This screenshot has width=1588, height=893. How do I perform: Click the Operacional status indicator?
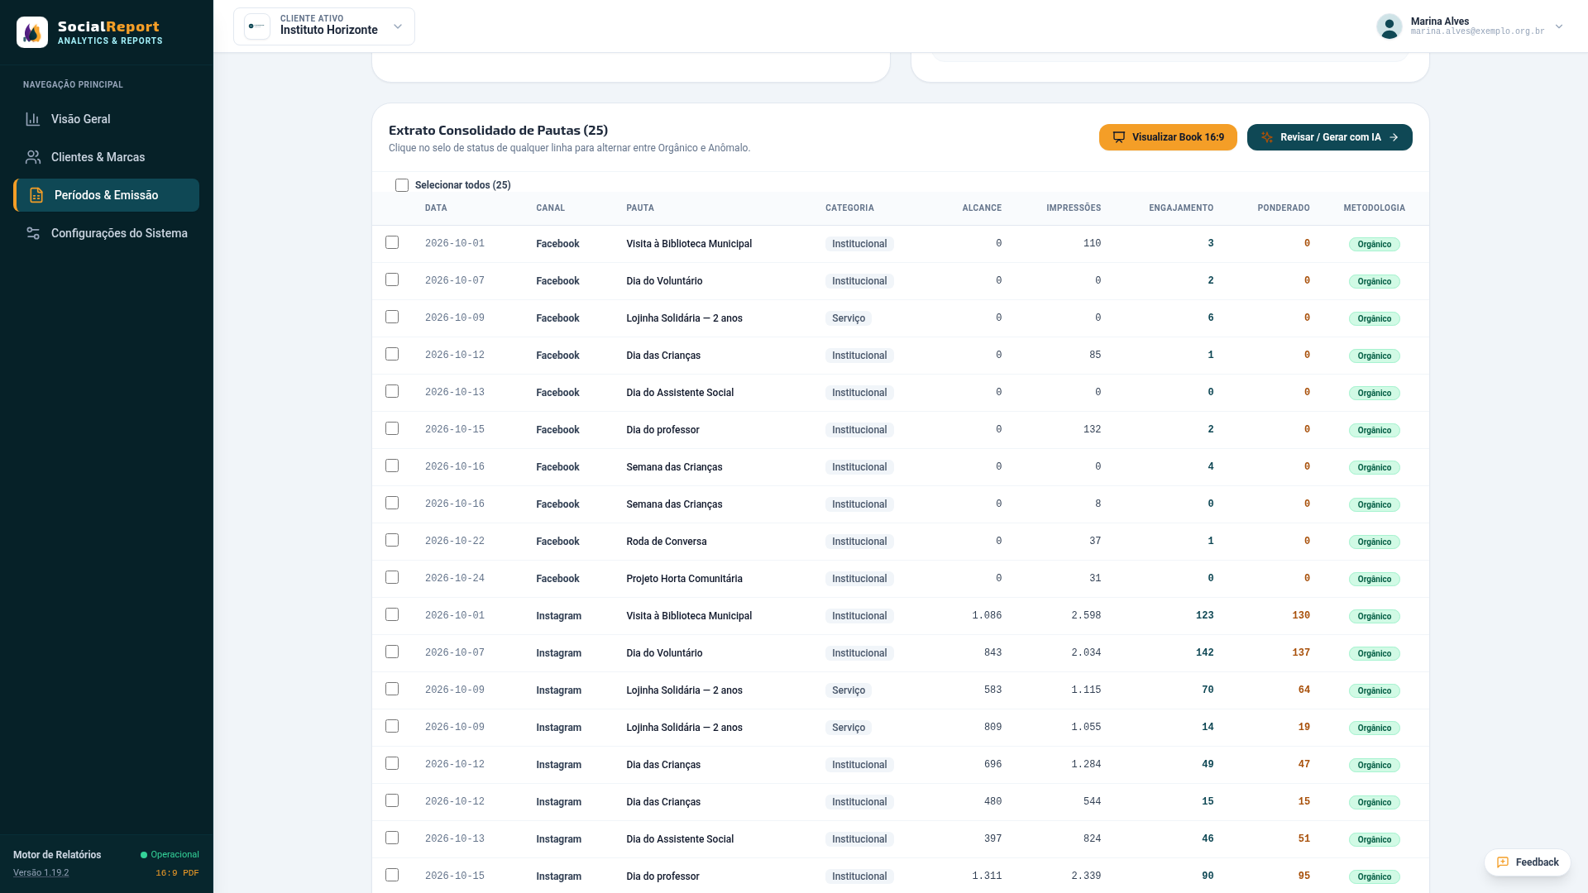point(170,855)
